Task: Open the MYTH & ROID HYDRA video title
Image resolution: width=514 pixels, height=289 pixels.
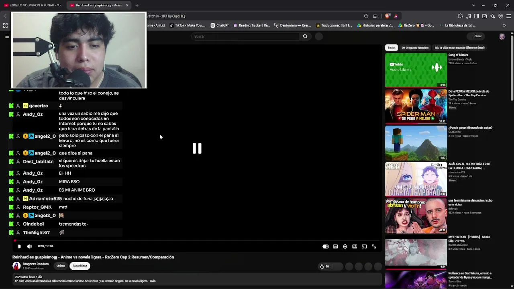Action: coord(469,239)
